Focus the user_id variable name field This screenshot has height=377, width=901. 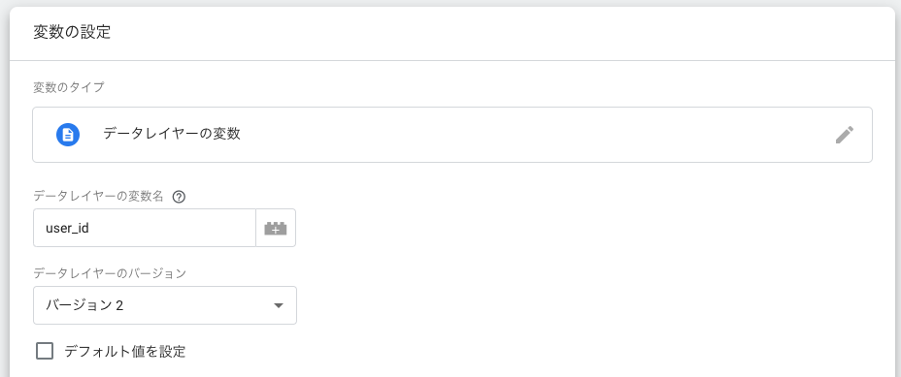[145, 228]
